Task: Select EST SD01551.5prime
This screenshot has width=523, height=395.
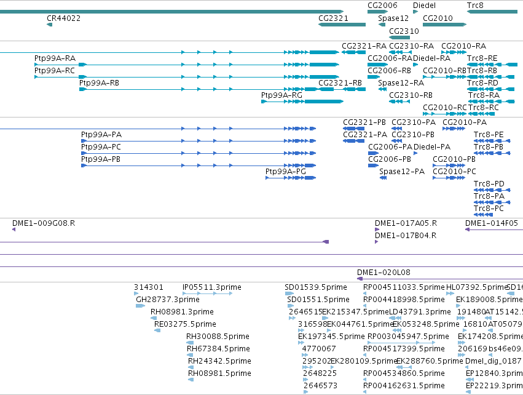Action: 318,300
